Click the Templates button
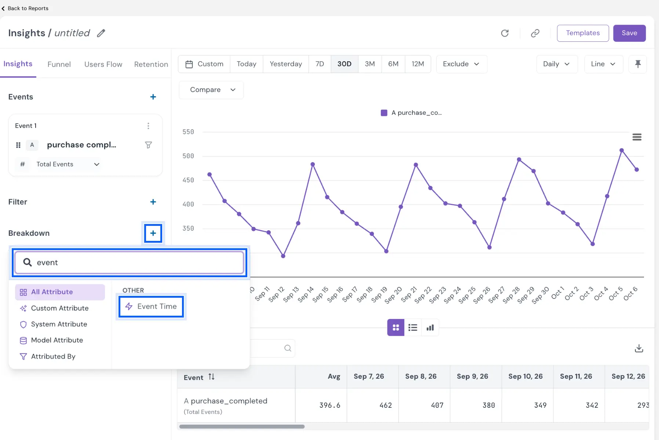 coord(583,33)
